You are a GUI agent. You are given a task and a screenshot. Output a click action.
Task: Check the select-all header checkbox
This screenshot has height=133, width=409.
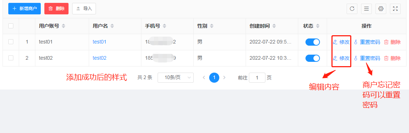11,26
